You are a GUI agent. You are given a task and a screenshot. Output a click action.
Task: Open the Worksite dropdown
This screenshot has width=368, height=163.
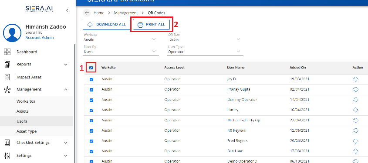coord(121,38)
